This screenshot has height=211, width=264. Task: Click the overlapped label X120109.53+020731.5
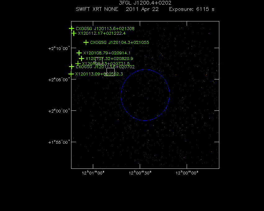(x=106, y=64)
